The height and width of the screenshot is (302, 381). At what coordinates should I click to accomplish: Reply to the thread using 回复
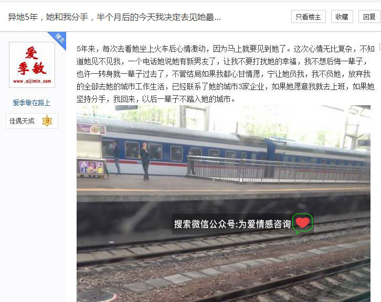pos(369,17)
